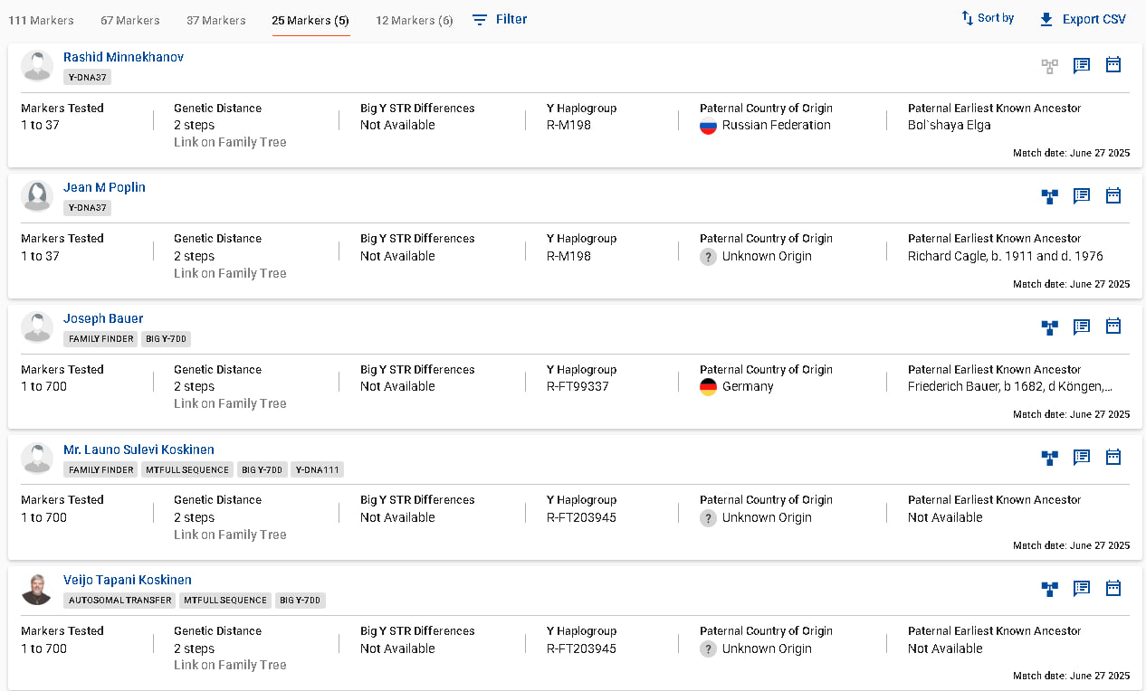Open notes icon for Launo Sulevi Koskinen
The width and height of the screenshot is (1146, 691).
pos(1082,458)
